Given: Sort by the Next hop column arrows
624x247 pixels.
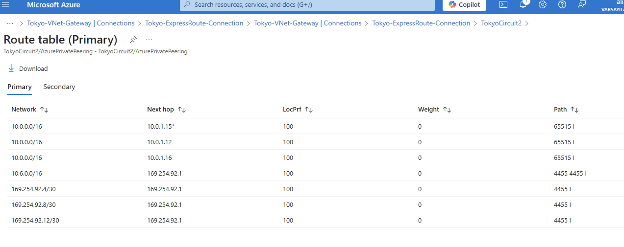Looking at the screenshot, I should pyautogui.click(x=182, y=110).
